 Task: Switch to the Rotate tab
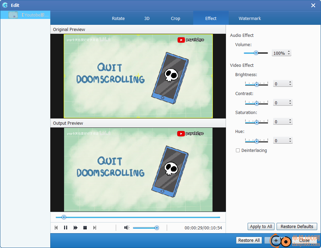click(118, 19)
